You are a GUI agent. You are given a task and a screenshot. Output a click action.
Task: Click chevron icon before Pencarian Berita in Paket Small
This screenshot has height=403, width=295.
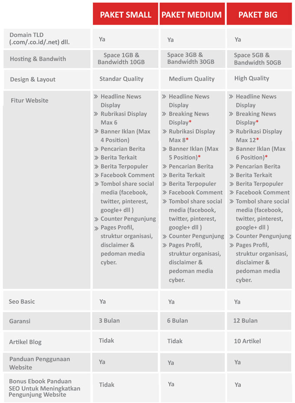(96, 149)
